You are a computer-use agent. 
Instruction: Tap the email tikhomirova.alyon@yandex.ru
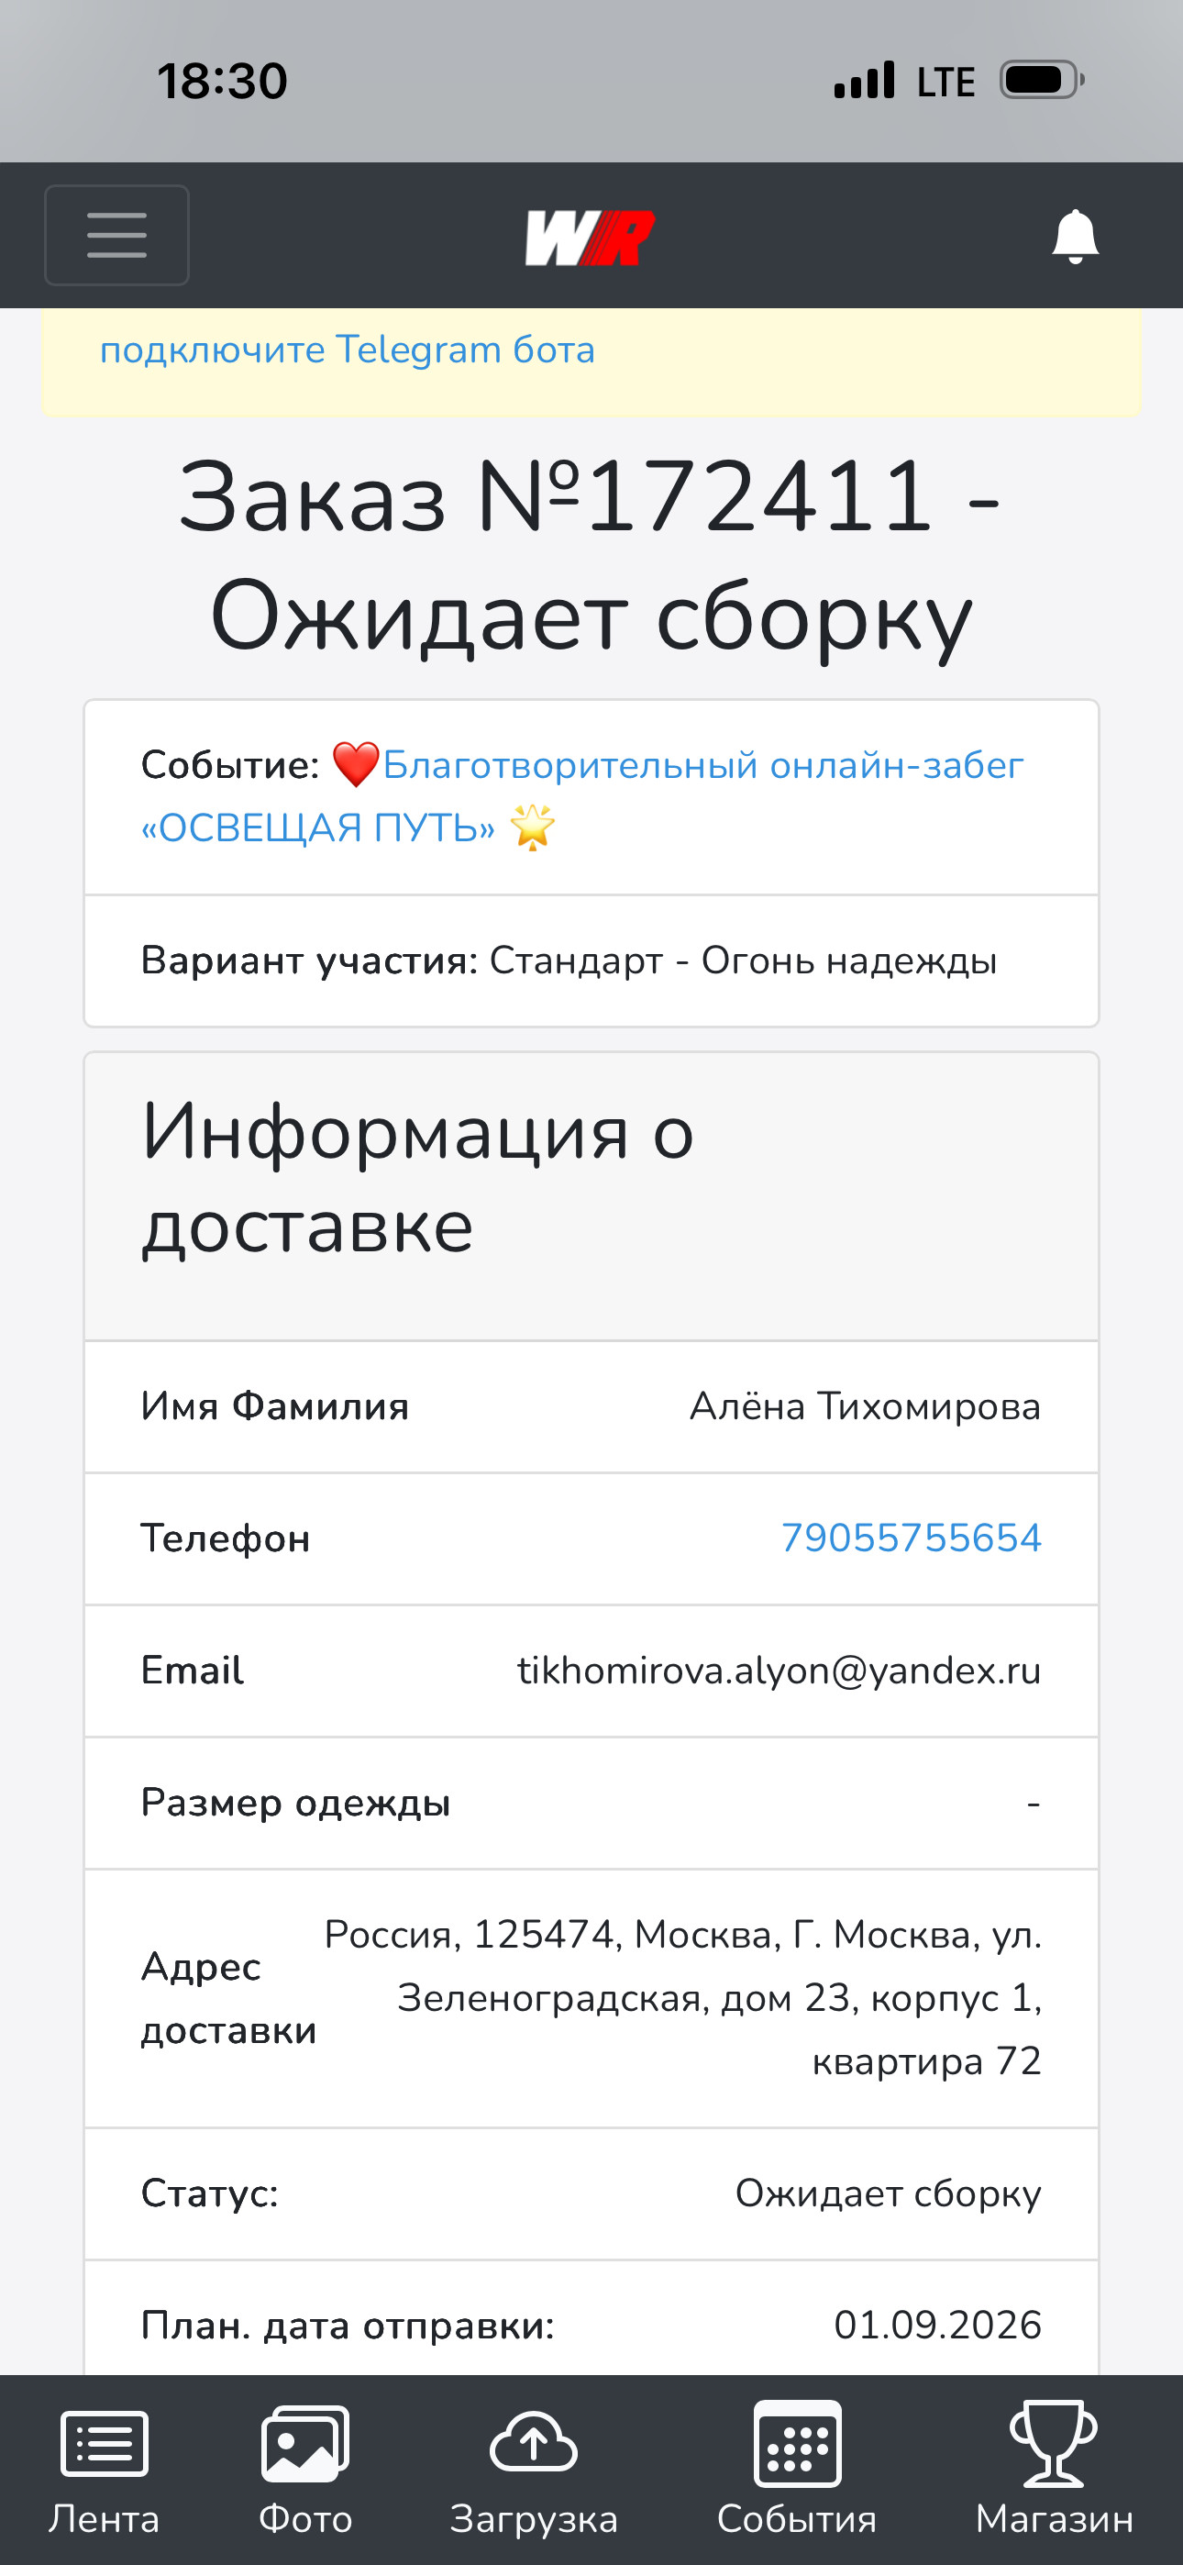click(x=779, y=1671)
